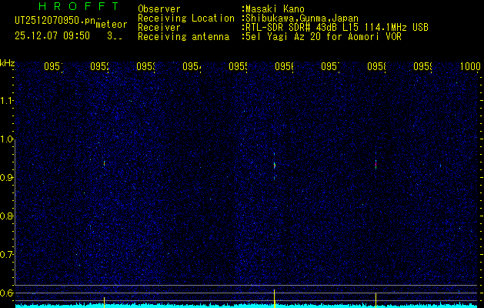The image size is (484, 308).
Task: Click the kHz axis unit label
Action: [x=7, y=64]
